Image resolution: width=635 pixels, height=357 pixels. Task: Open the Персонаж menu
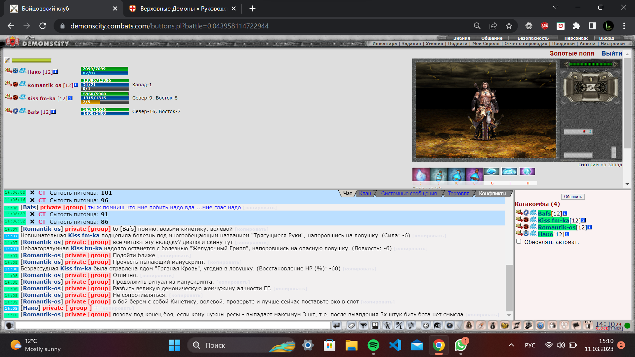click(x=576, y=38)
